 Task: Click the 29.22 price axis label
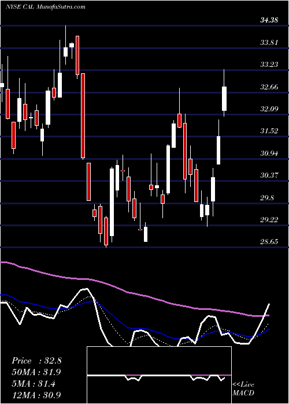[269, 220]
